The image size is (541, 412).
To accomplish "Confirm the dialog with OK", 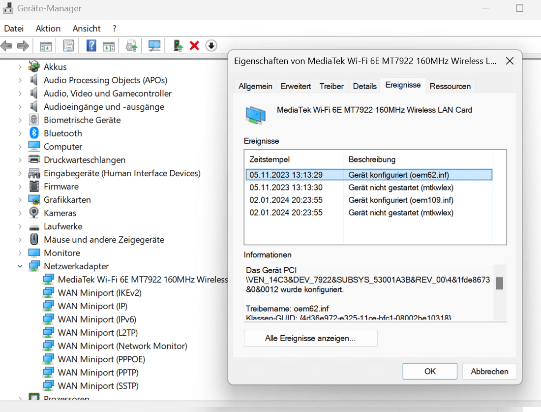I will [x=430, y=371].
